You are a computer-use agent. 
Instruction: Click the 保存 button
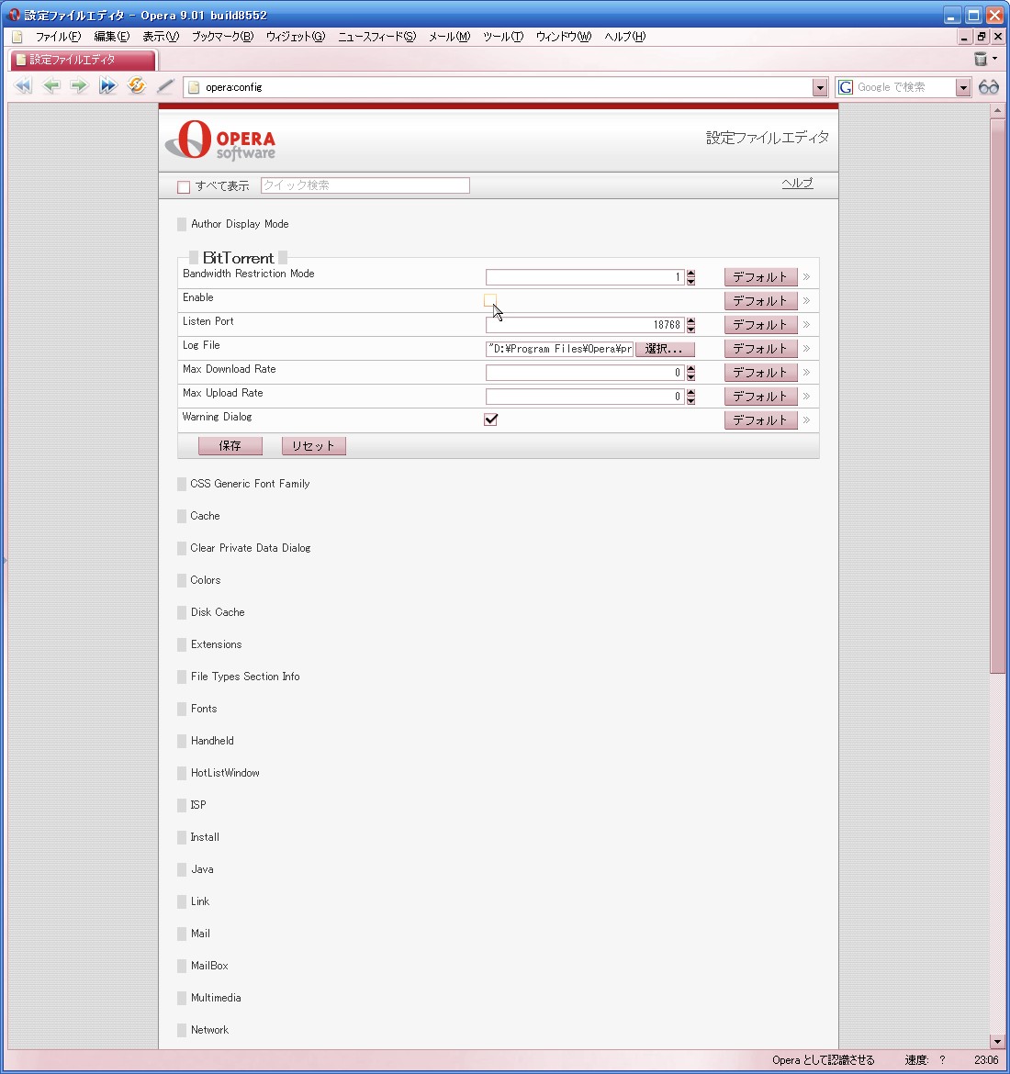[x=230, y=446]
